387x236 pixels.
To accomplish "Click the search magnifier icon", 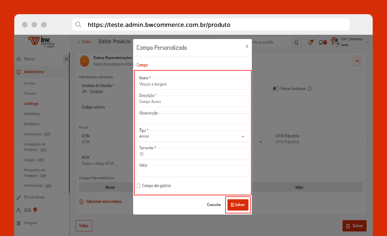I will pos(296,43).
